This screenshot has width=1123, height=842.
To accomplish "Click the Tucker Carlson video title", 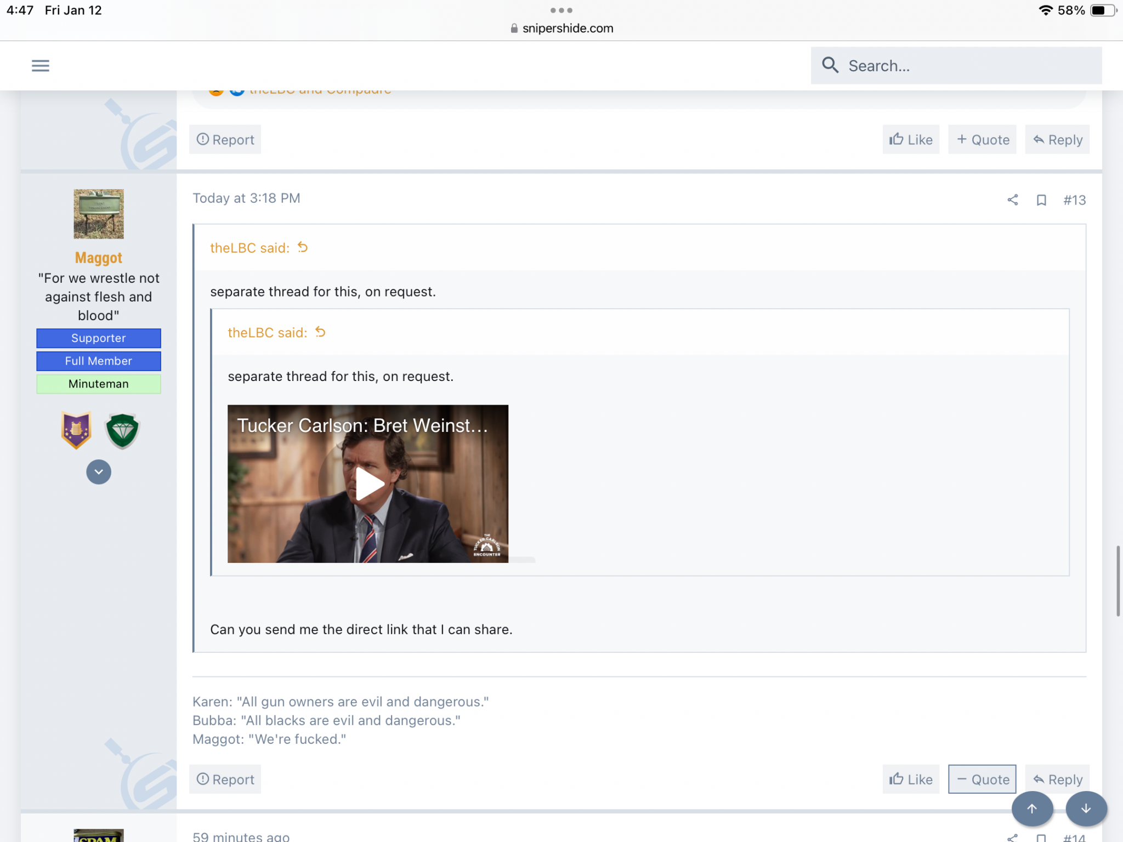I will click(362, 425).
